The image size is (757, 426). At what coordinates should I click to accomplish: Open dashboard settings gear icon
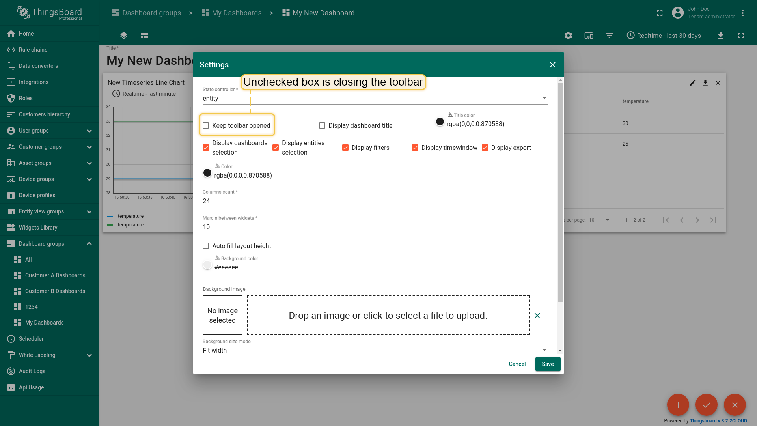click(568, 35)
